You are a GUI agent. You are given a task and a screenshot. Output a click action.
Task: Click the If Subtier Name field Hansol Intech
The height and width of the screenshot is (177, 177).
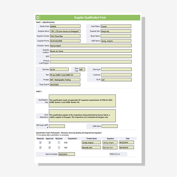click(91, 45)
